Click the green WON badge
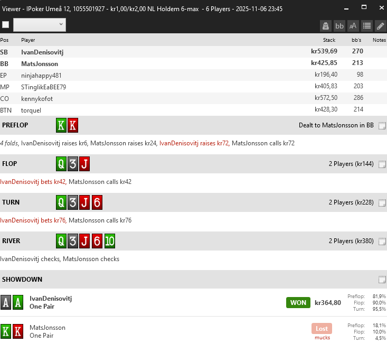Screen dimensions: 387x343 298,303
